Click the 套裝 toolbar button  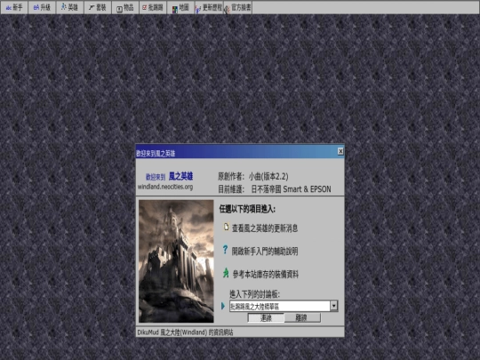pos(98,8)
